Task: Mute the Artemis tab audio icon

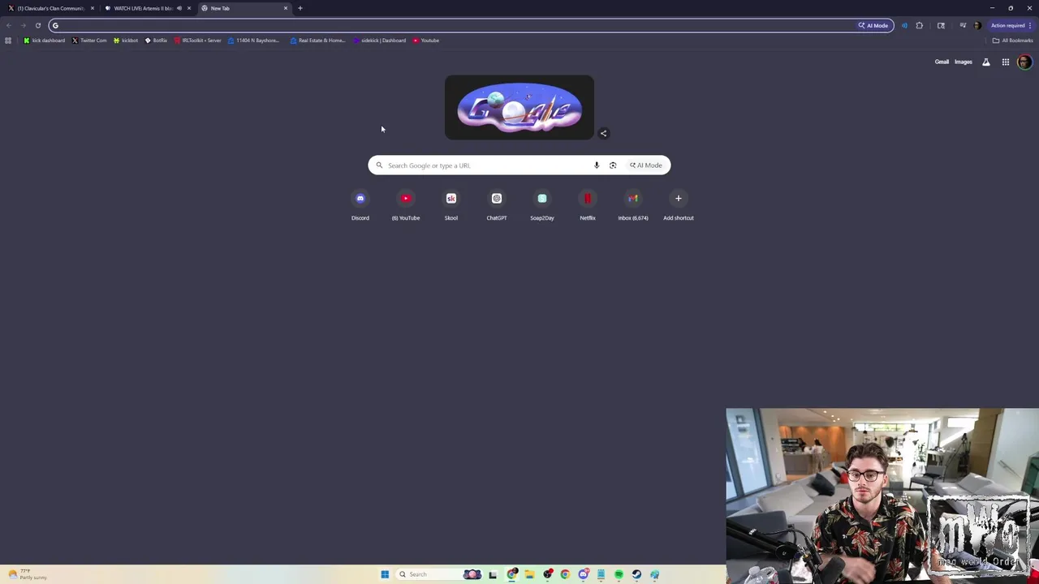Action: tap(179, 8)
